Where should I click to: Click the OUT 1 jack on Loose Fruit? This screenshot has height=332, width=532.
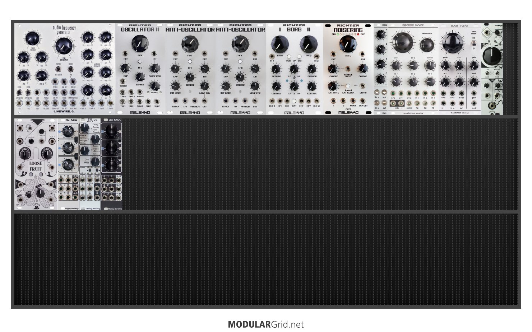[19, 141]
